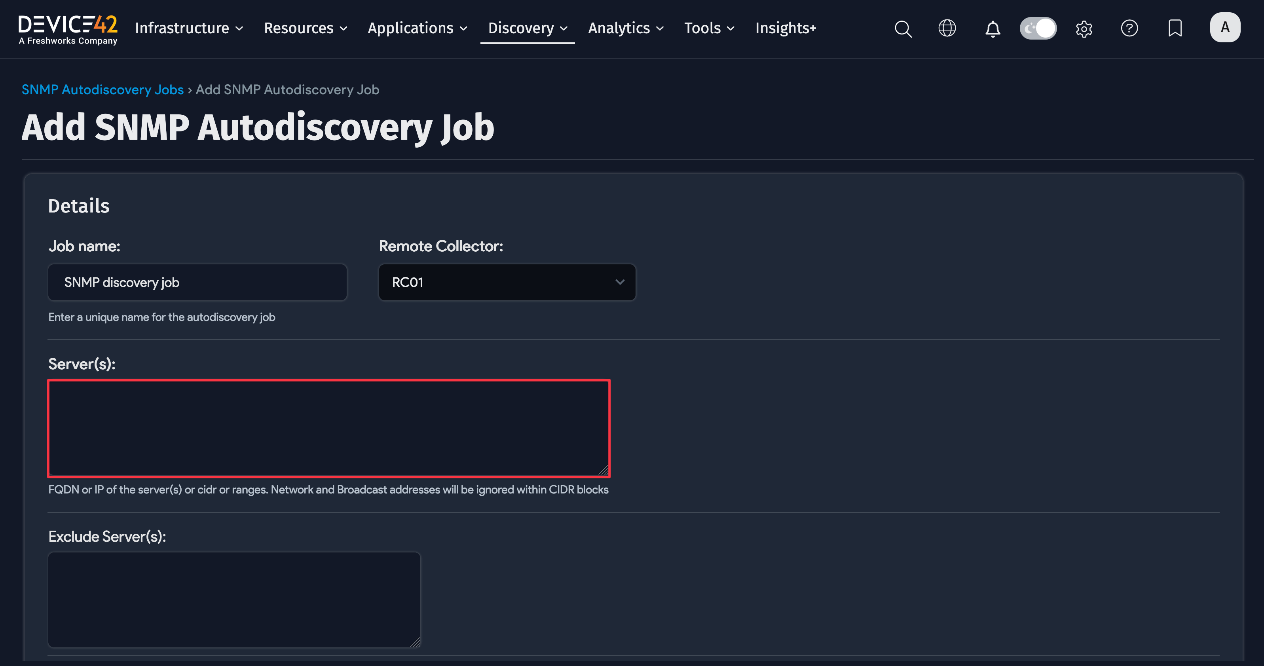Toggle dark mode switch

[1038, 28]
